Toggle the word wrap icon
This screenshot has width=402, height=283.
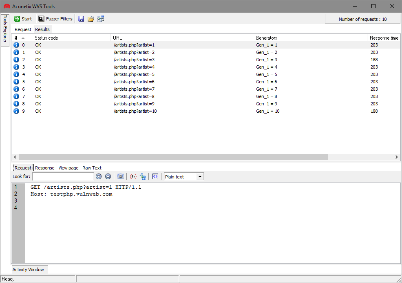pos(155,176)
